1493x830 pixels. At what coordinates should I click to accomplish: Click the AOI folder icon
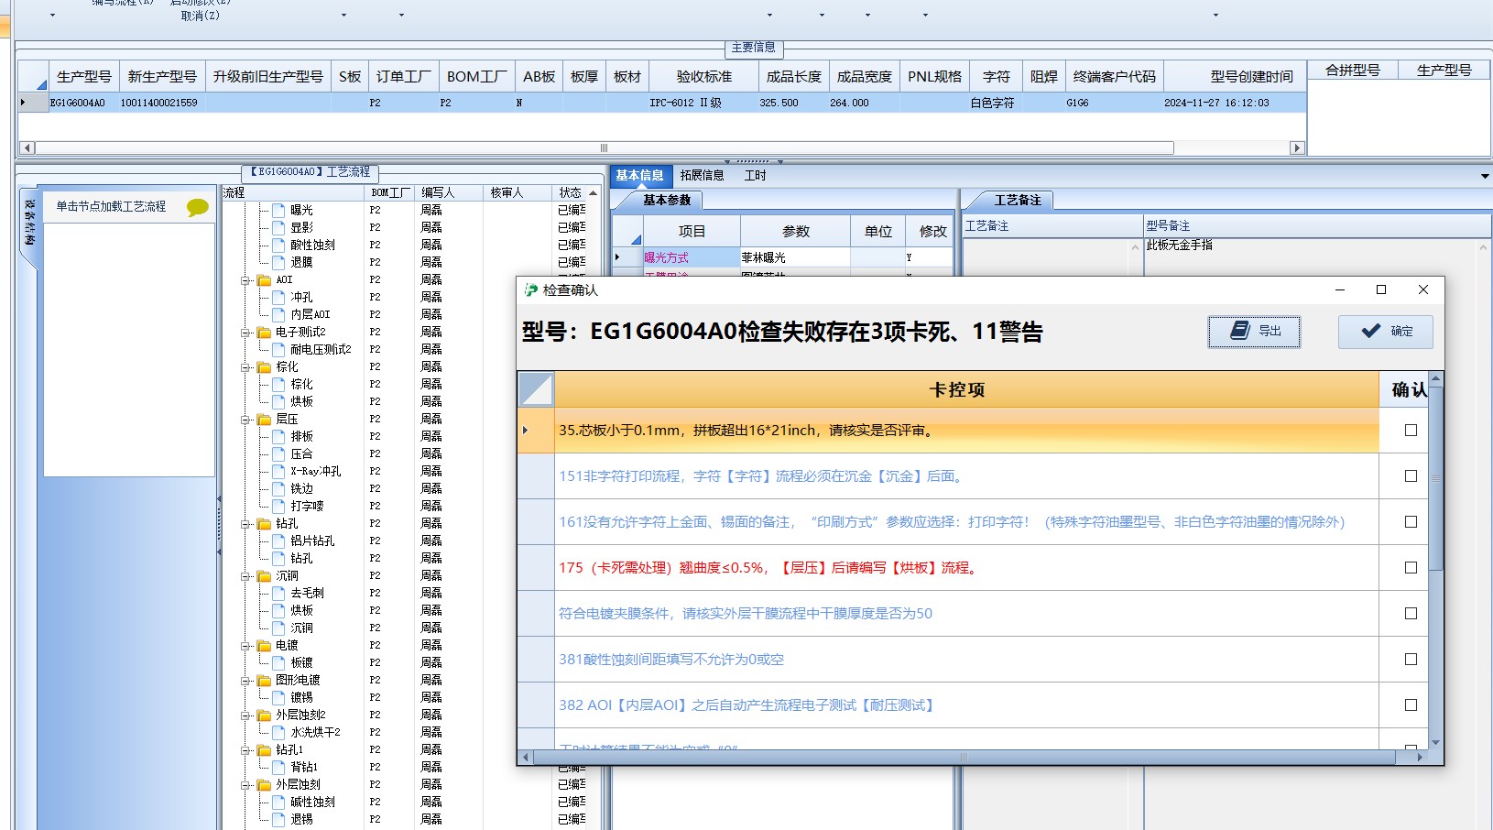(x=264, y=280)
